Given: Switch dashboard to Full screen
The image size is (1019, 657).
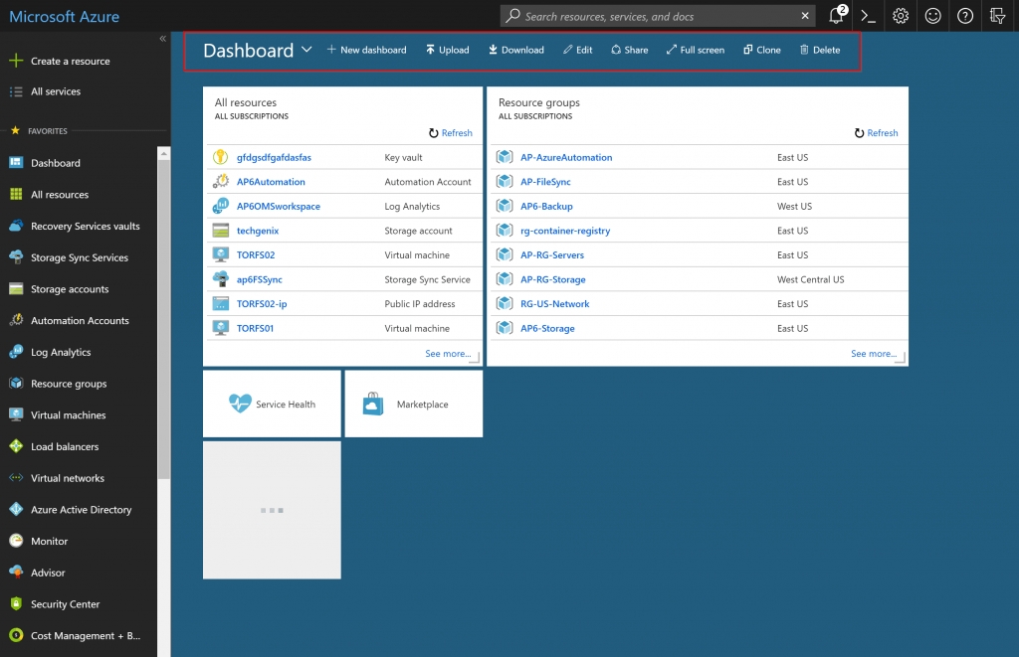Looking at the screenshot, I should 696,50.
